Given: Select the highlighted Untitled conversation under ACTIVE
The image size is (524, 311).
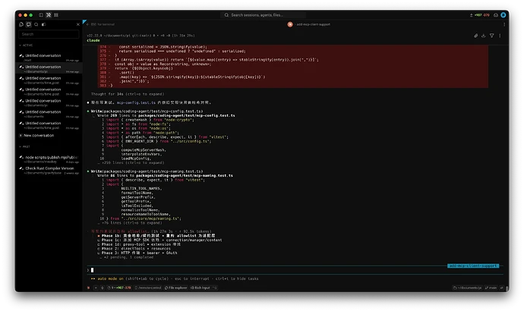Looking at the screenshot, I should click(49, 69).
